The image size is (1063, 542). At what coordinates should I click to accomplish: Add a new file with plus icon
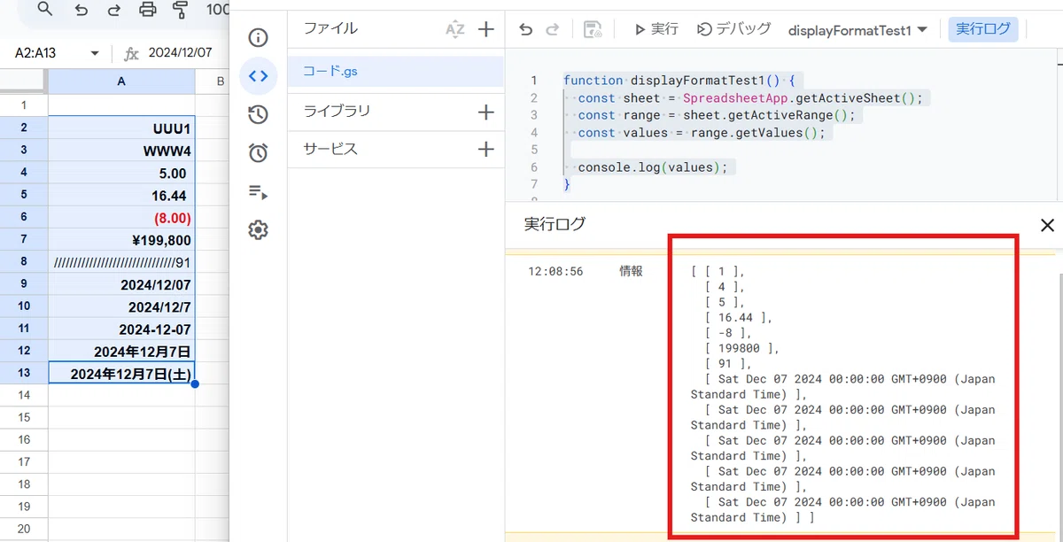pyautogui.click(x=486, y=29)
